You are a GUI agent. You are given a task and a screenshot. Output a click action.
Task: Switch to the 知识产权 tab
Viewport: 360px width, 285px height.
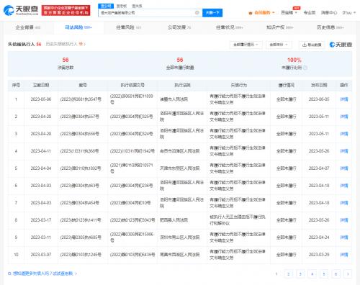coord(280,27)
